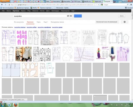Click the addon icon in the bottom addon bar
The height and width of the screenshot is (107, 133).
[x=1, y=102]
